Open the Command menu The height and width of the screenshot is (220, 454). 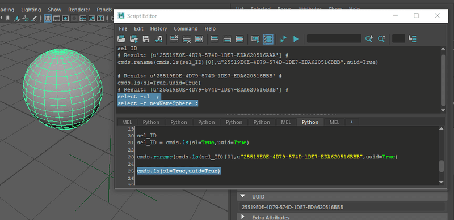pos(186,29)
